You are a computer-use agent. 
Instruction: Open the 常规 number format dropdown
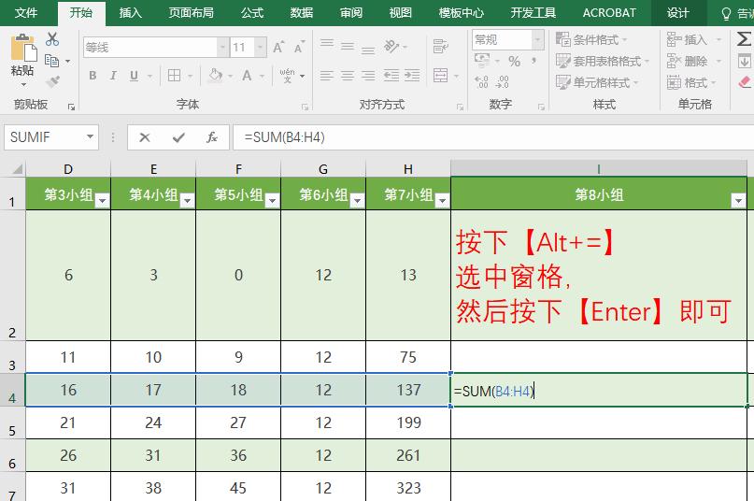coord(537,40)
